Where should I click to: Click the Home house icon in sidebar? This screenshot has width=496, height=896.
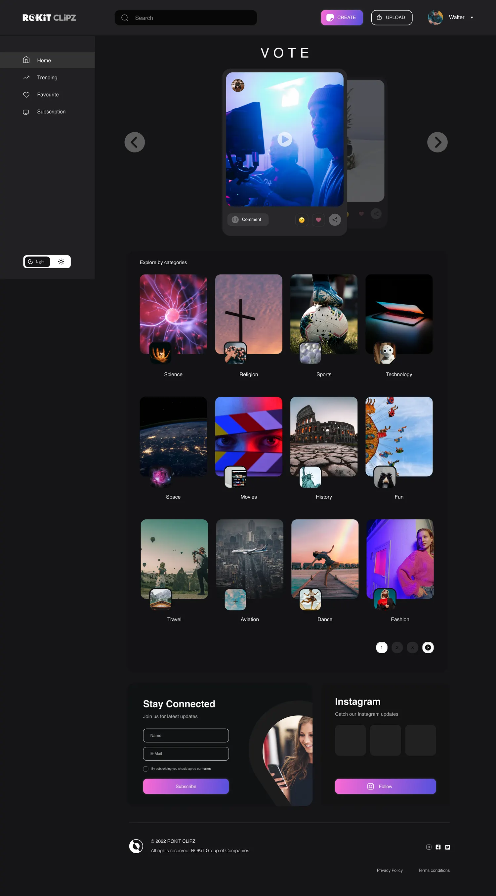click(26, 60)
